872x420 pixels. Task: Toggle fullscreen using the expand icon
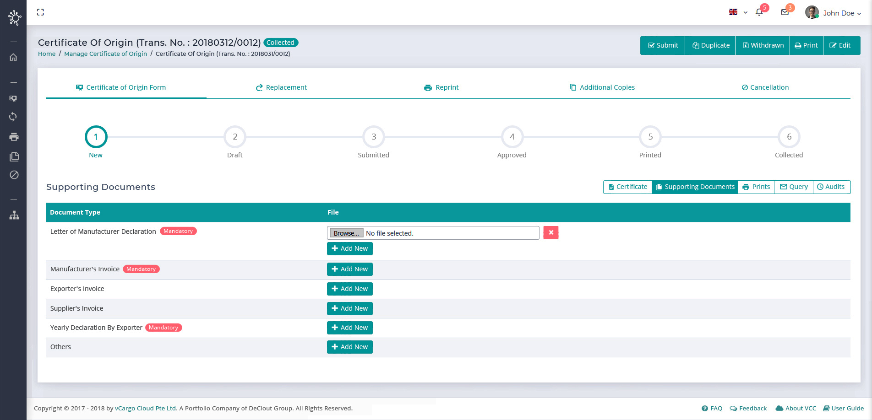[40, 12]
